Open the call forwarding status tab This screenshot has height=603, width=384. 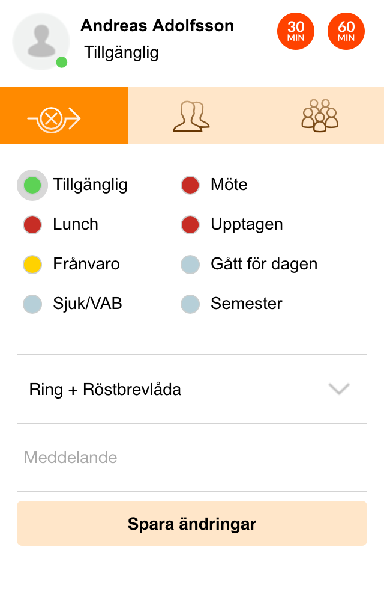point(64,115)
